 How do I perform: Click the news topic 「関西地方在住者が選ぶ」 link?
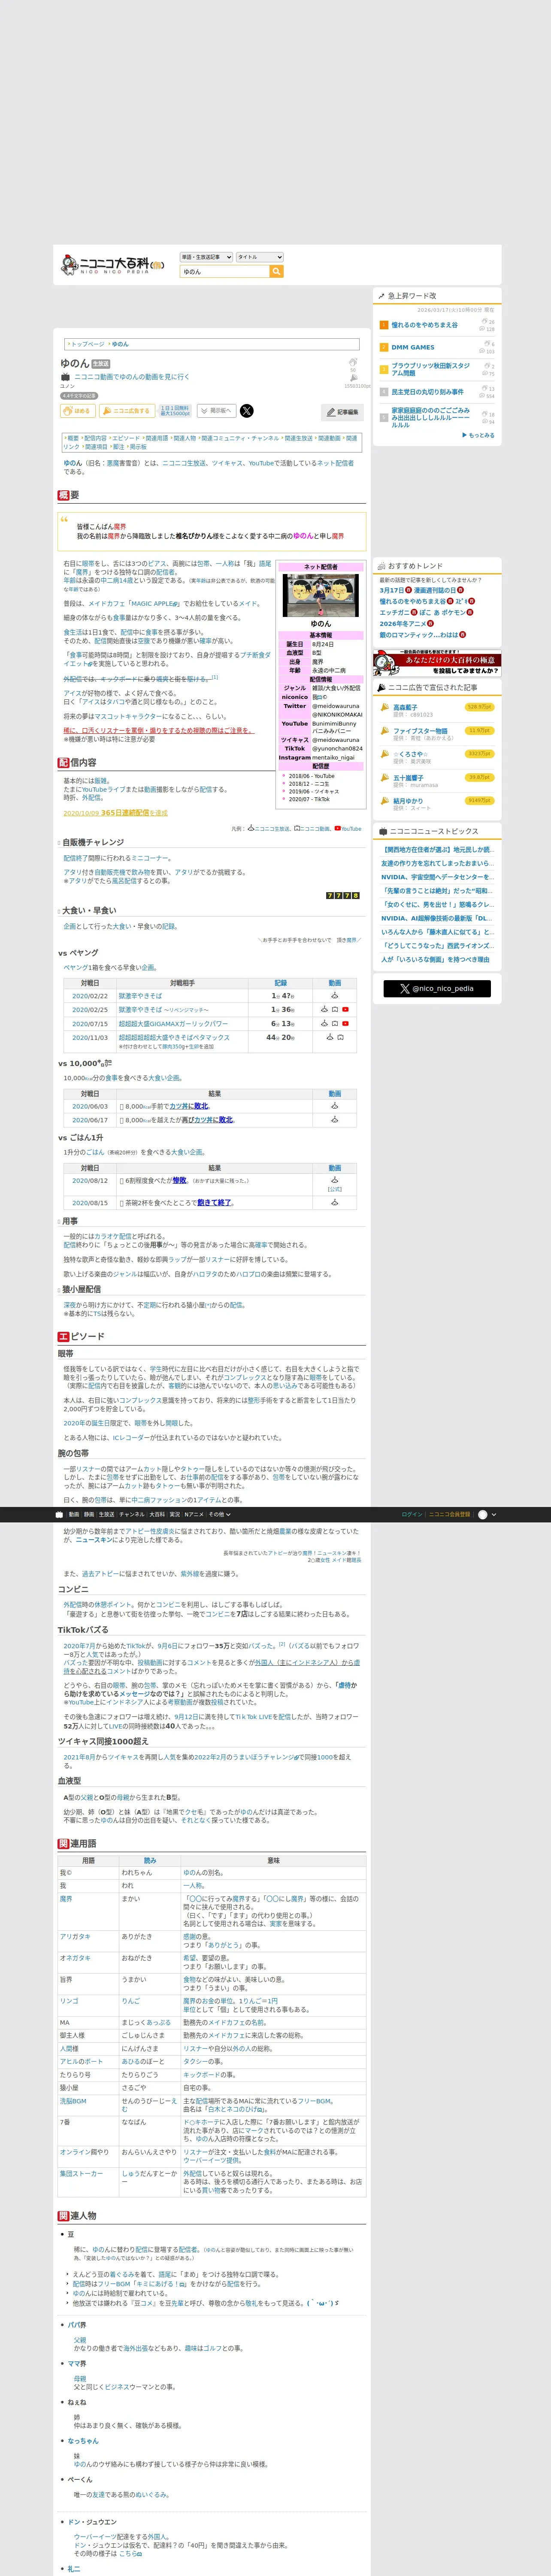pos(438,850)
